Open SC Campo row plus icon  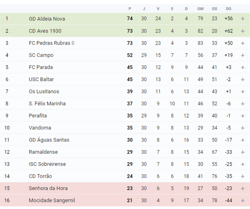pyautogui.click(x=242, y=55)
